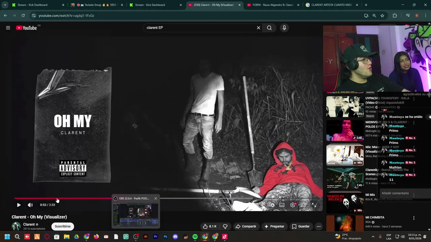The width and height of the screenshot is (431, 242).
Task: Dislike the Oh My video
Action: 225,226
